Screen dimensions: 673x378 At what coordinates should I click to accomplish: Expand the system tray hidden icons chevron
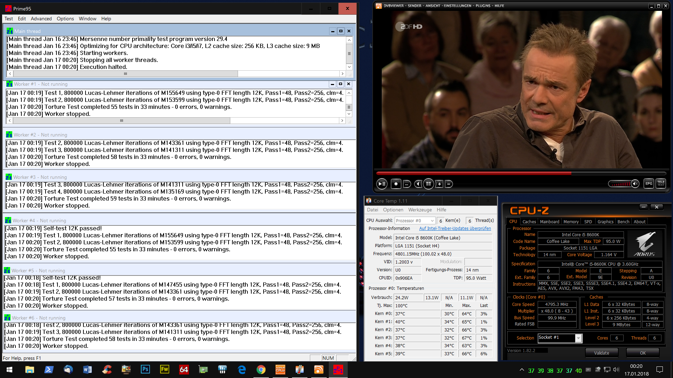(522, 370)
